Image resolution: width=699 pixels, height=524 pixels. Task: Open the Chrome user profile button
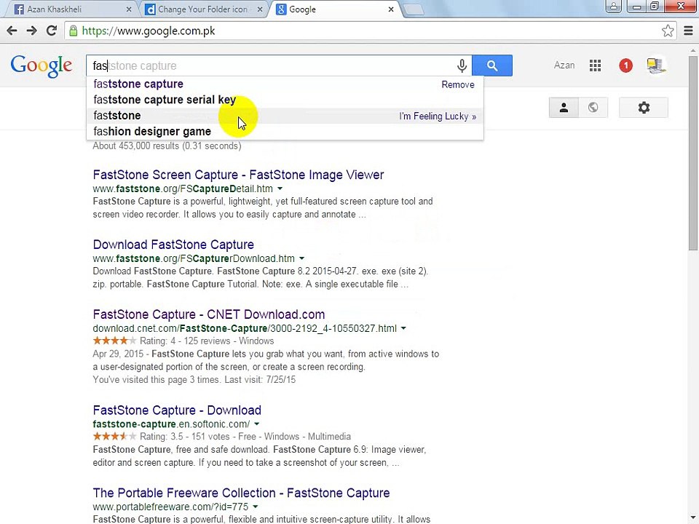pyautogui.click(x=614, y=6)
